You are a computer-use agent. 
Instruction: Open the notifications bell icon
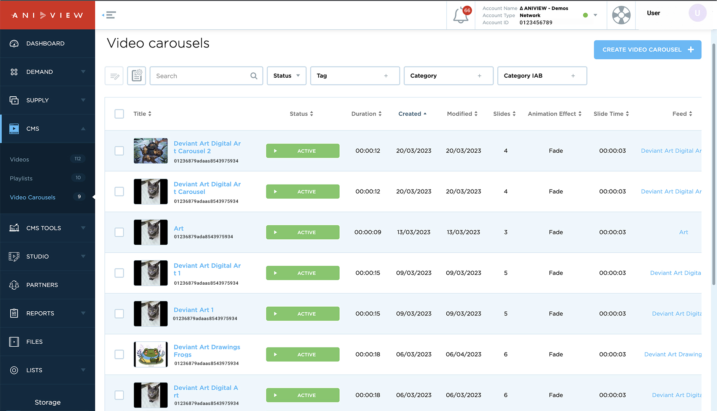click(x=460, y=15)
